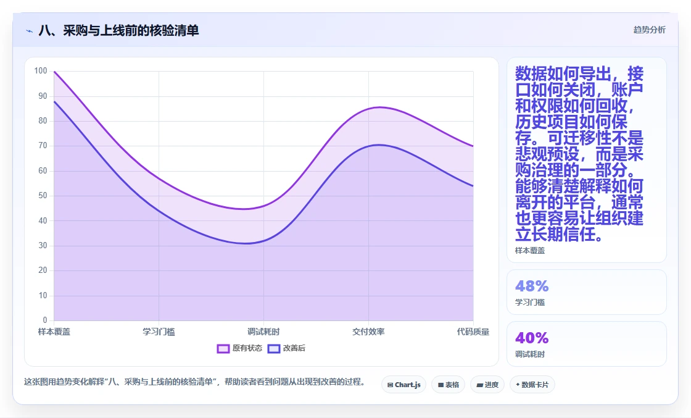Click the 趋势分析 label in the header

point(649,30)
